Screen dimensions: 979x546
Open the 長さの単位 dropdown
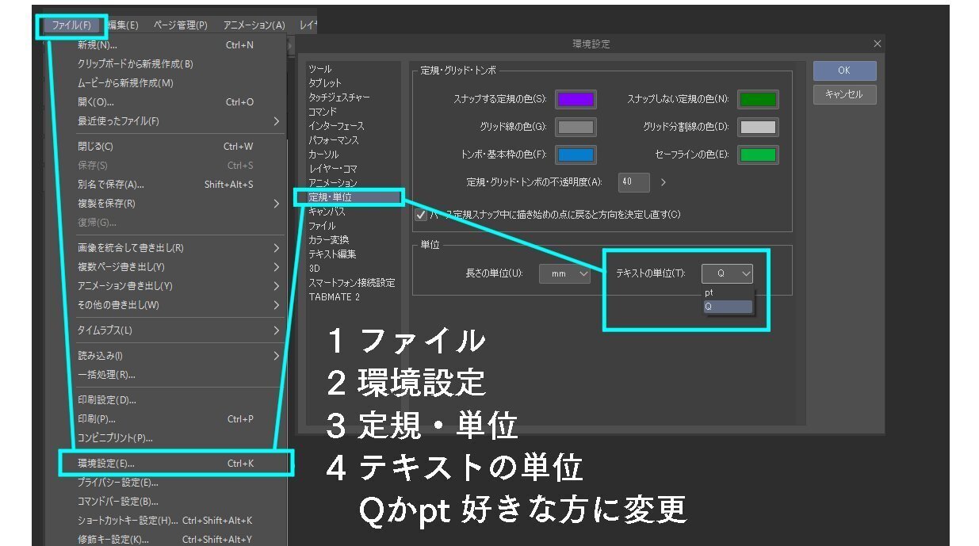click(x=564, y=273)
